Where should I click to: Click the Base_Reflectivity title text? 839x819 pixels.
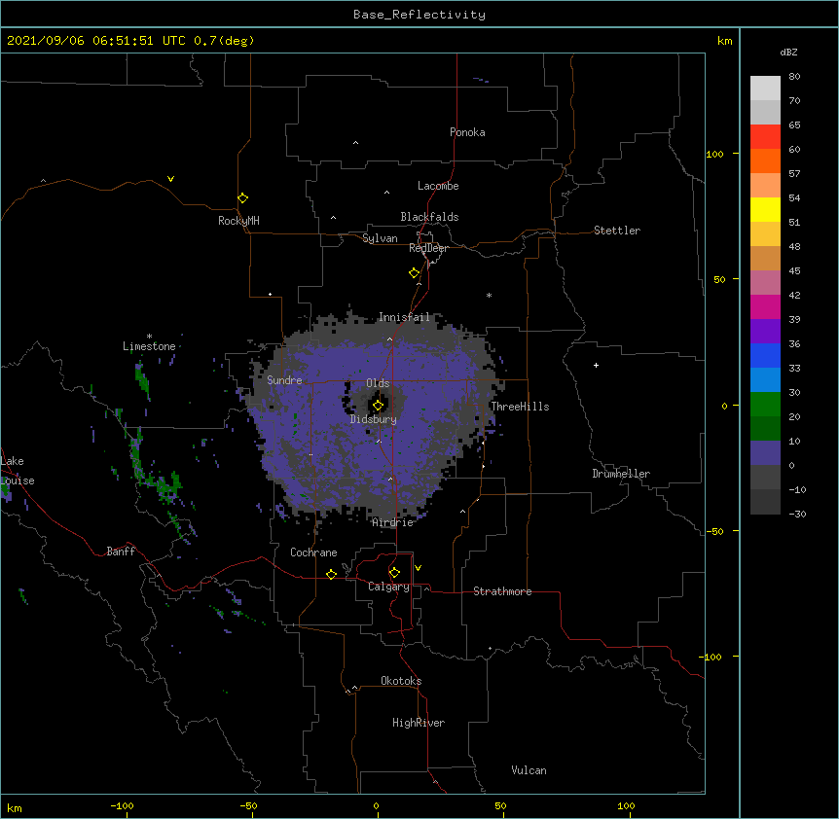[x=419, y=15]
